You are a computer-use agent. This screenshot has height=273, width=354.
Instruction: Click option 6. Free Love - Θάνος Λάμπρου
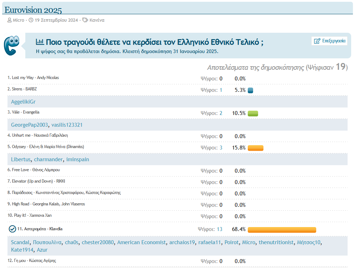pos(34,170)
